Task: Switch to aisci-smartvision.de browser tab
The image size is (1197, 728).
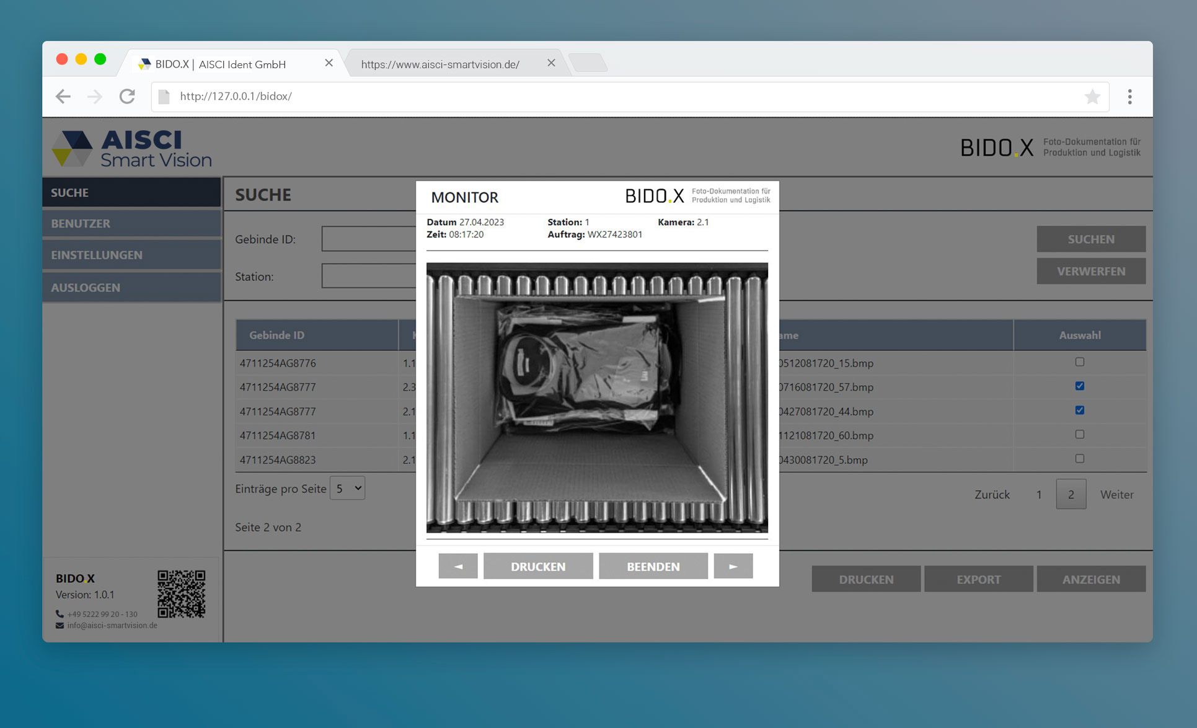Action: 440,64
